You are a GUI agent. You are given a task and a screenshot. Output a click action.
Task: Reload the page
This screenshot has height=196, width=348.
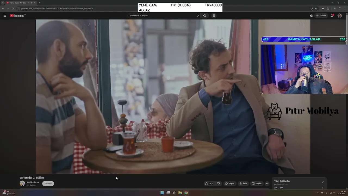coord(13,8)
